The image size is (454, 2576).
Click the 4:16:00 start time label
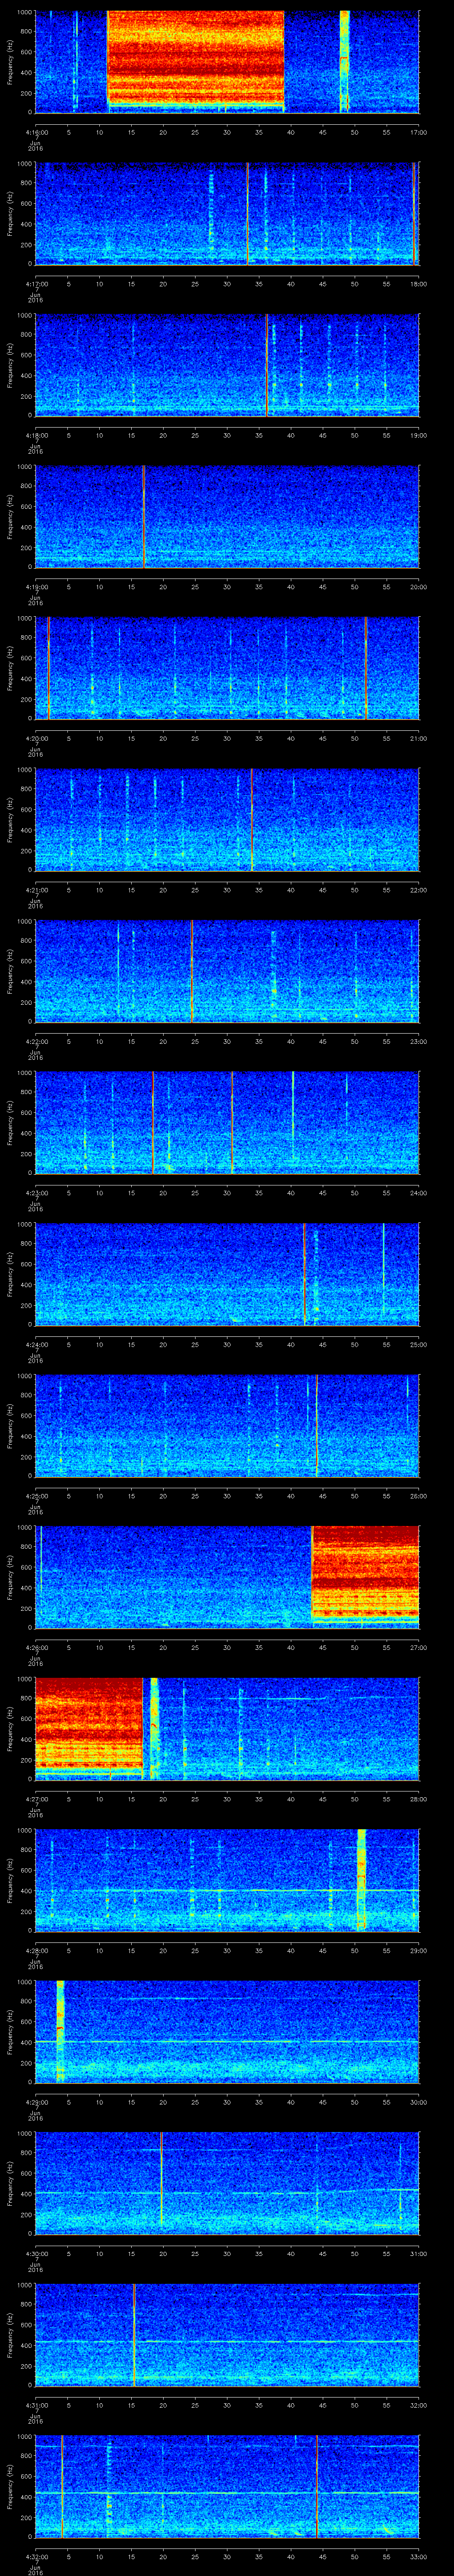pos(36,132)
